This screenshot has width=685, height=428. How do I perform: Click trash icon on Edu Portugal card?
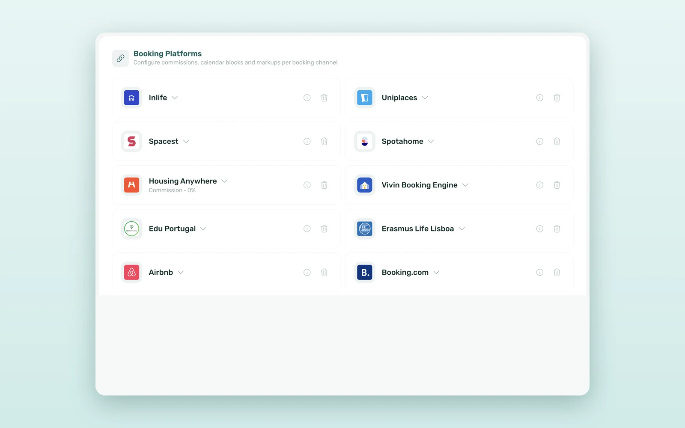pyautogui.click(x=324, y=229)
